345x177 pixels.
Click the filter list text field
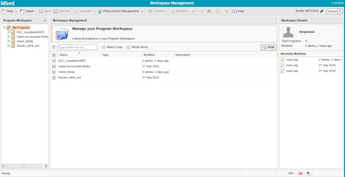77,47
